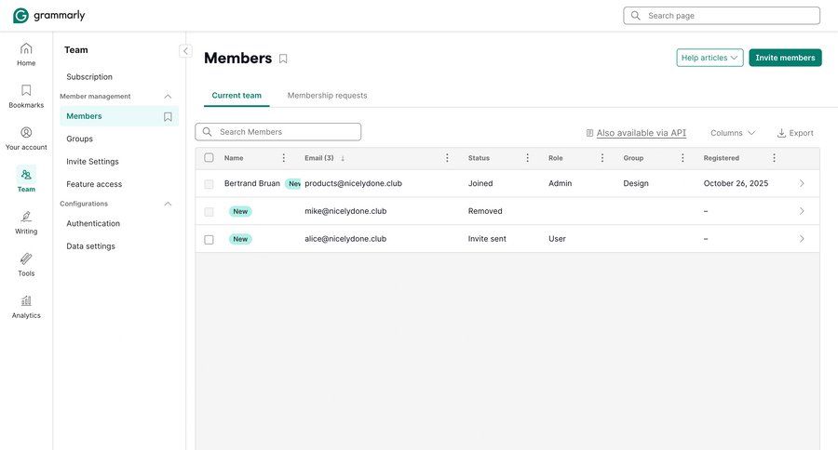Switch to the Current team tab
The width and height of the screenshot is (838, 450).
click(x=237, y=96)
